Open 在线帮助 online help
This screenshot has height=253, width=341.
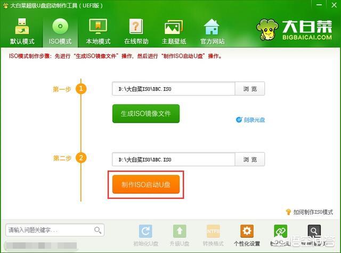[136, 32]
